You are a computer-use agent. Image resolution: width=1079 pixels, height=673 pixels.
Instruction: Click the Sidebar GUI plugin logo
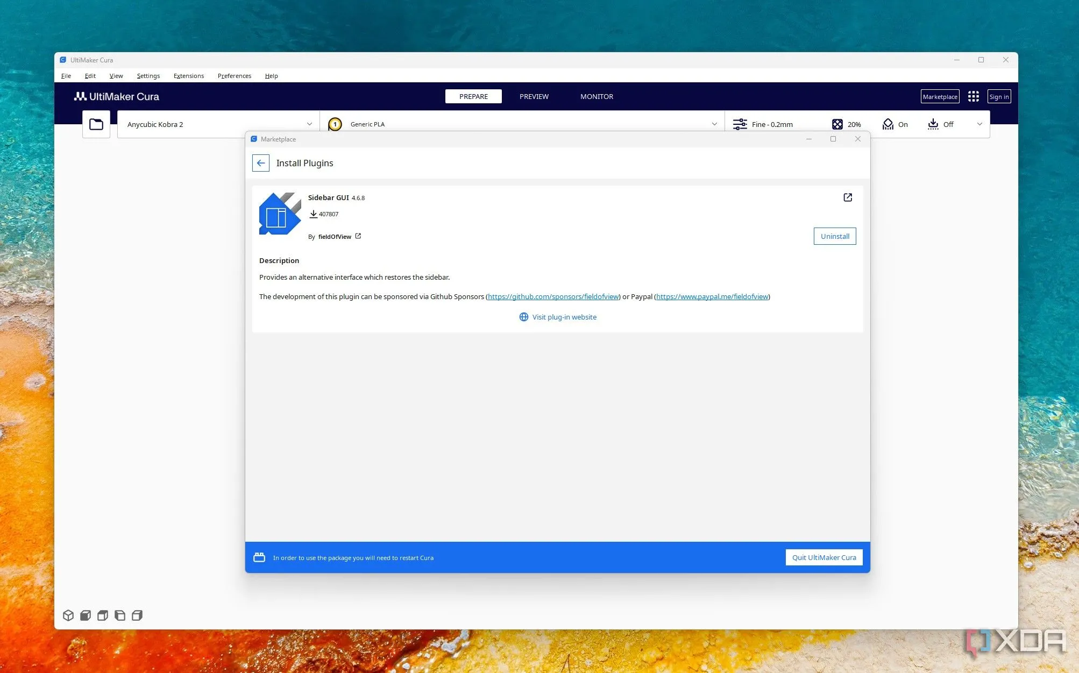(280, 214)
